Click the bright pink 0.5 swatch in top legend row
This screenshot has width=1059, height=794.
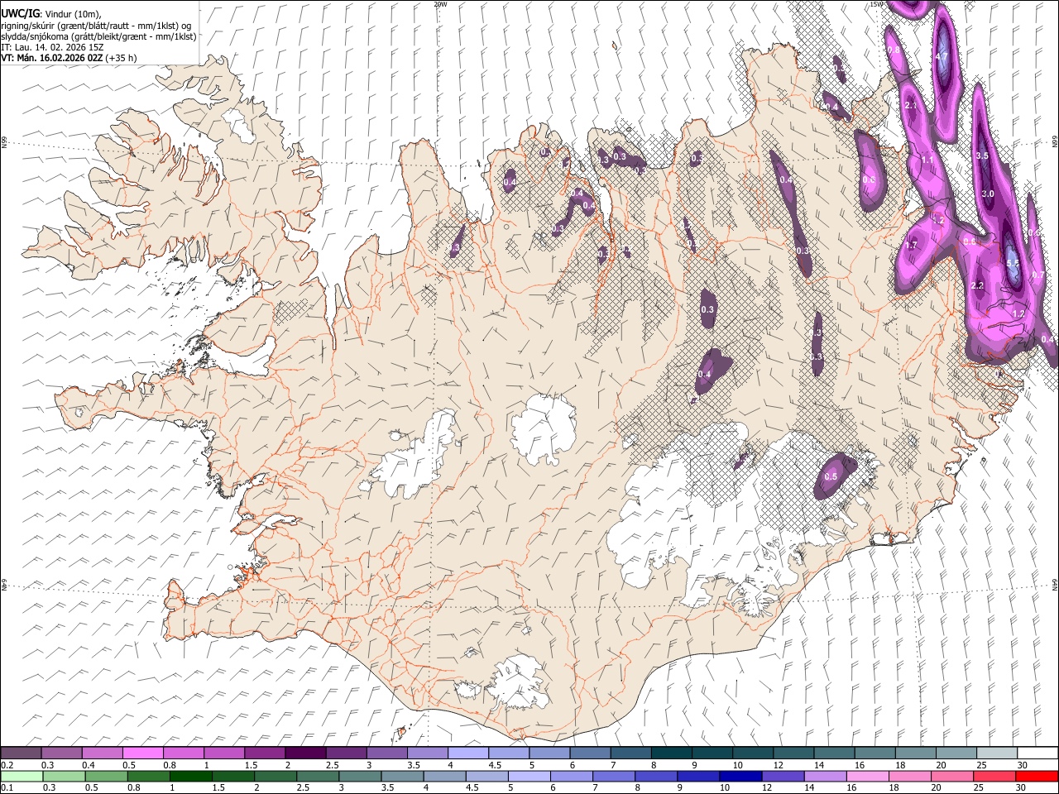click(x=143, y=753)
